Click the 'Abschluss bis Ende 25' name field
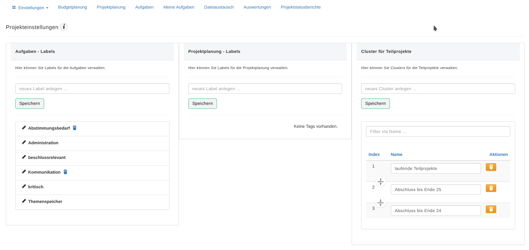Image resolution: width=529 pixels, height=250 pixels. point(435,189)
